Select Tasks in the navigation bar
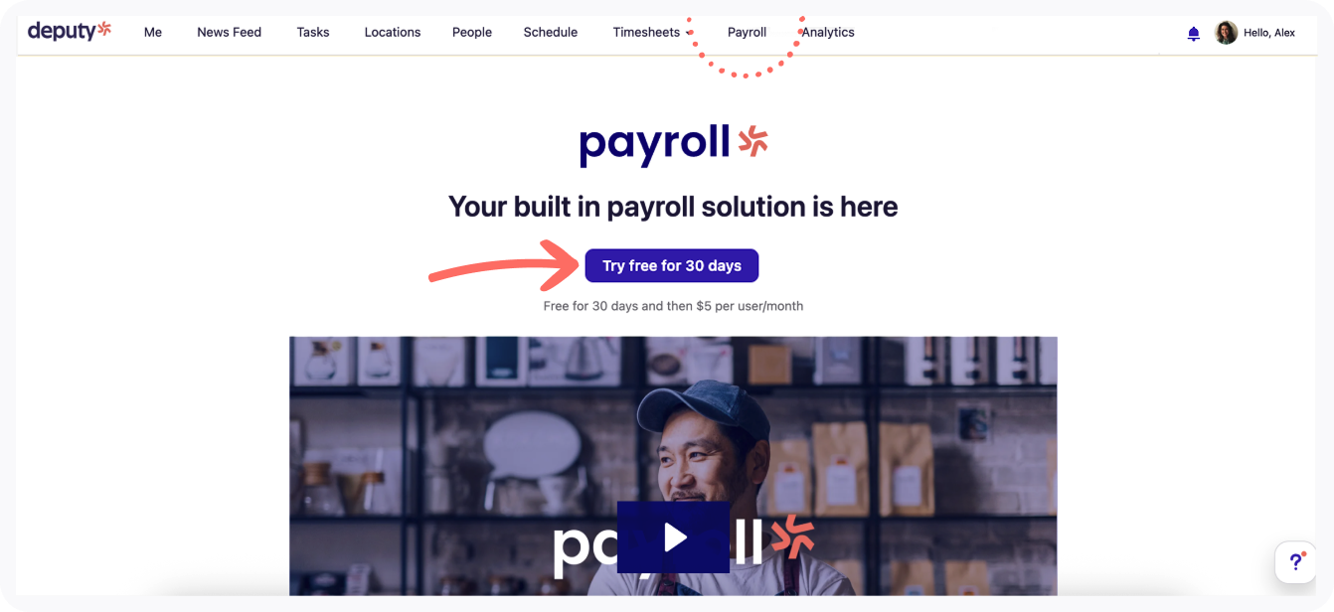 tap(313, 32)
